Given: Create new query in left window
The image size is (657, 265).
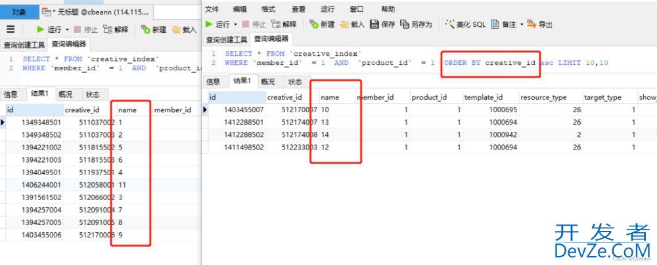Looking at the screenshot, I should pos(154,30).
